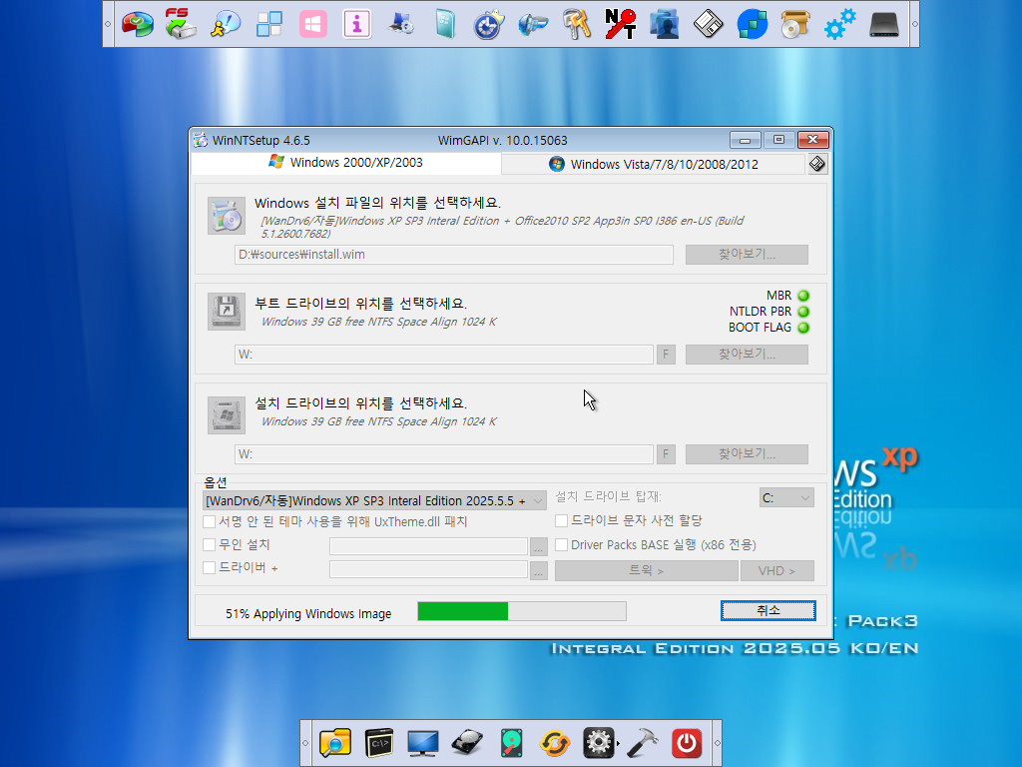Open the pink Windows logo icon
The image size is (1022, 767).
click(312, 24)
